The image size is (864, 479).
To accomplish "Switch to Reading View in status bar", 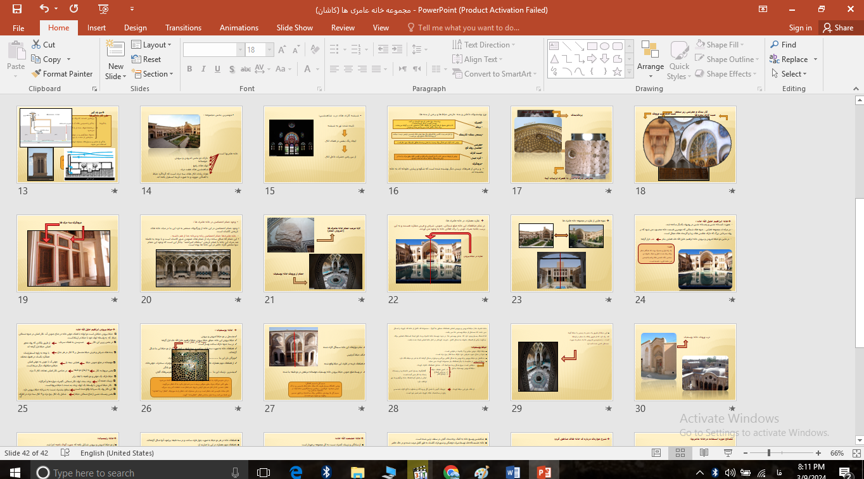I will pyautogui.click(x=704, y=453).
